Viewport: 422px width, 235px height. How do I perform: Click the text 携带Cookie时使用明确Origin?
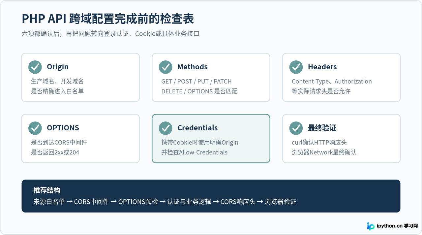pyautogui.click(x=200, y=142)
